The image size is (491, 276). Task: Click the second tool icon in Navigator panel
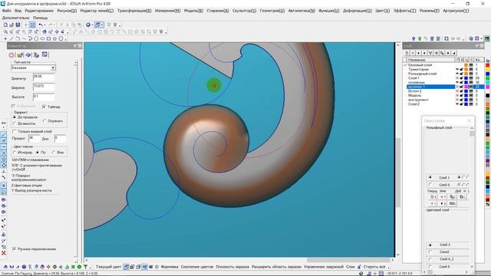coord(21,54)
